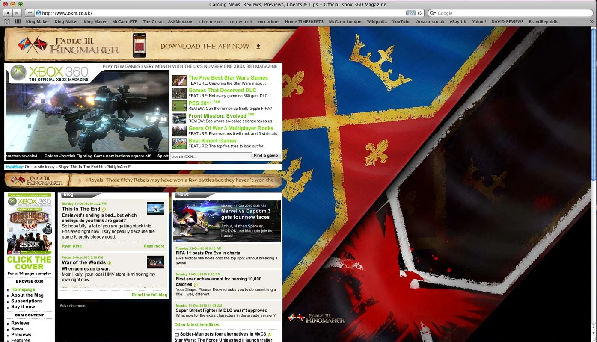Image resolution: width=597 pixels, height=342 pixels.
Task: Open the Home TIMESHEETS bookmark
Action: (x=304, y=21)
